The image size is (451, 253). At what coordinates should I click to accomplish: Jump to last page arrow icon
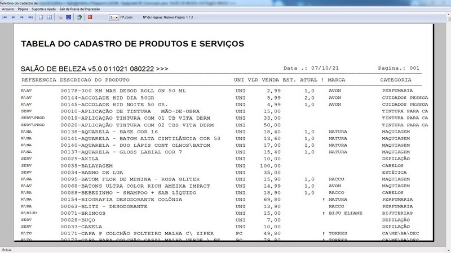[x=30, y=17]
